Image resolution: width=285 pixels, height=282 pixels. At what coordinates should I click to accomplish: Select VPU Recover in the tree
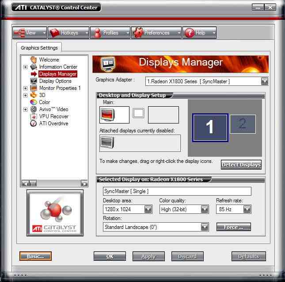[54, 116]
